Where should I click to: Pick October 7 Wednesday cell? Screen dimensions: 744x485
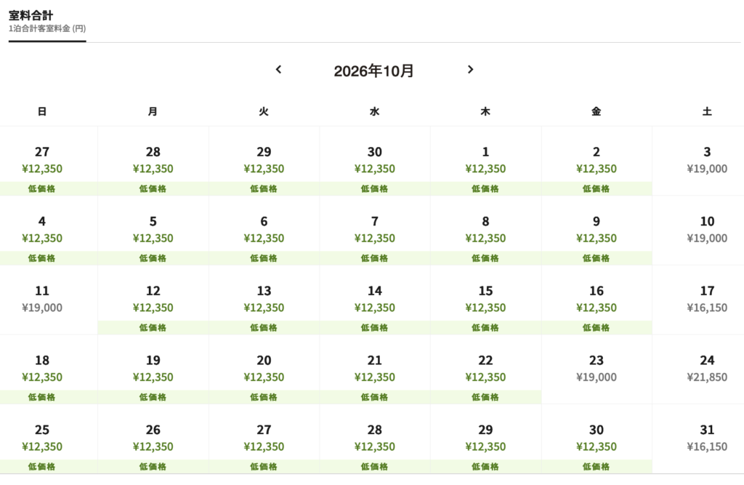[374, 230]
